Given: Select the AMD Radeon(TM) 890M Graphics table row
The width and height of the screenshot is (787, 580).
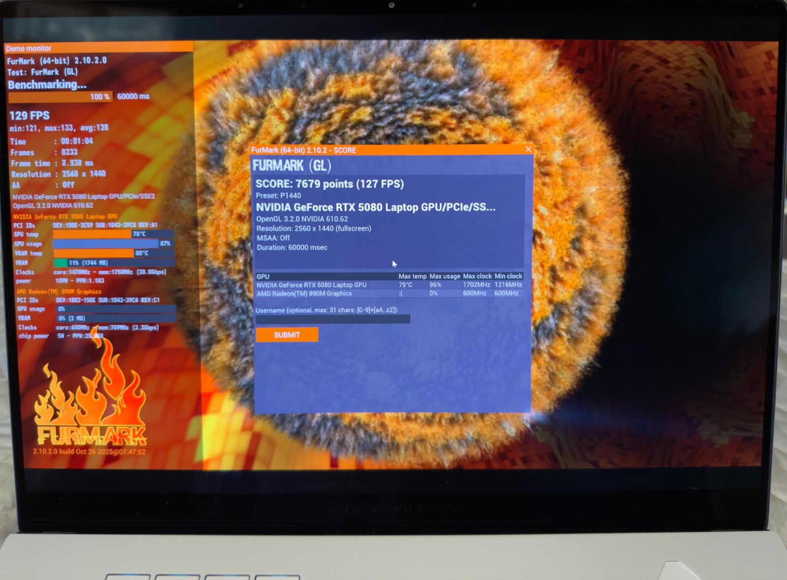Looking at the screenshot, I should click(389, 293).
